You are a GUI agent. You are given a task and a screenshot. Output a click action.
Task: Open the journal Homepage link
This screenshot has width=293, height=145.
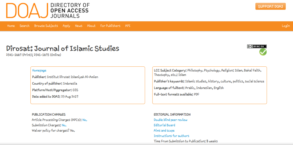[39, 70]
